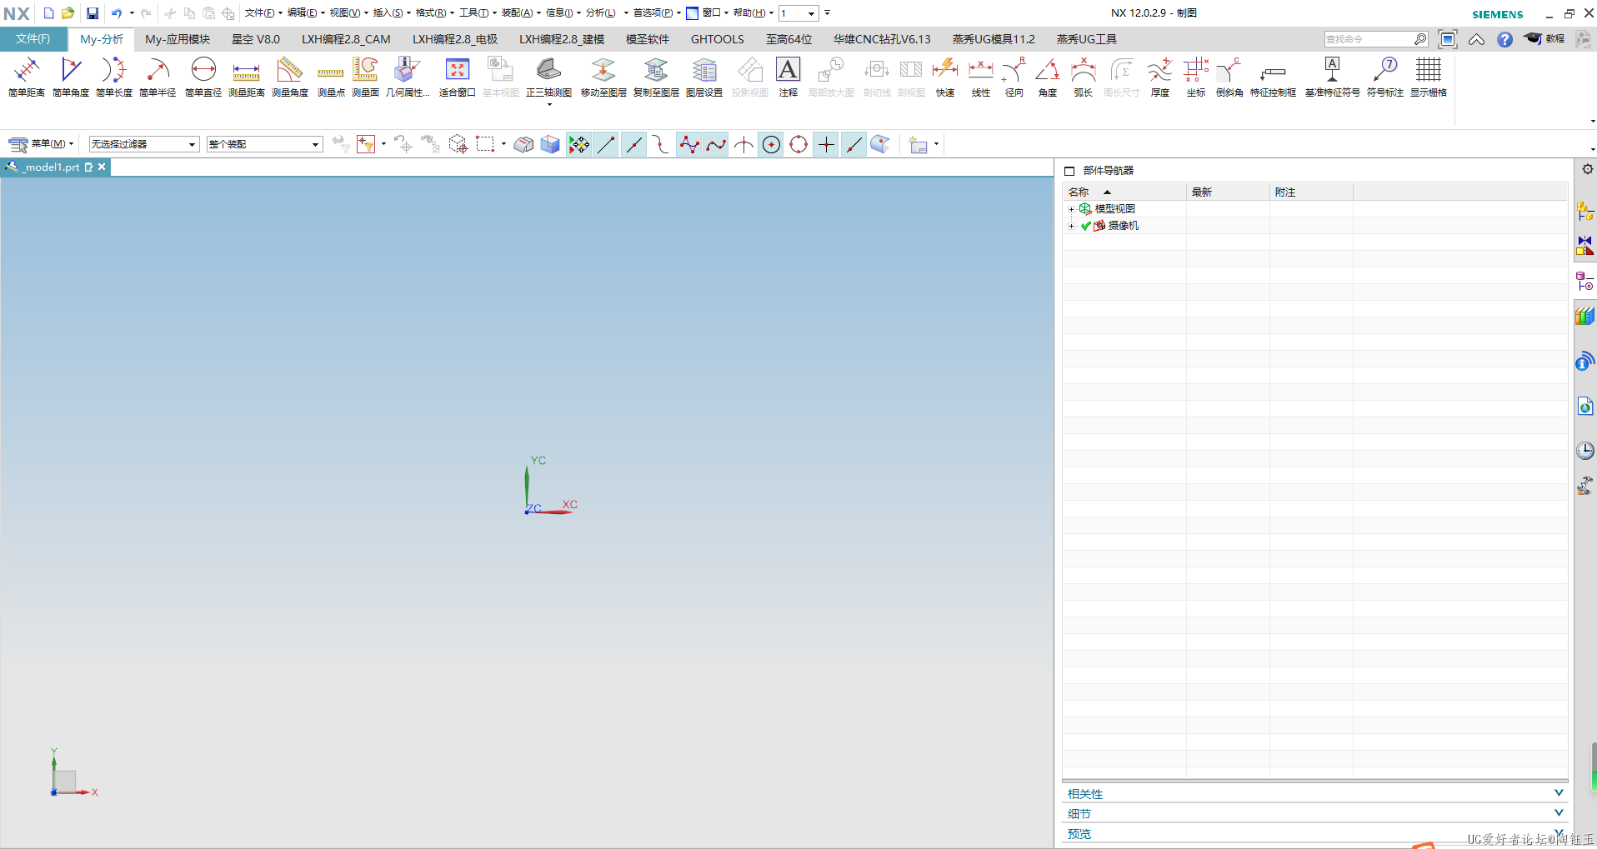
Task: Toggle full screen mode button
Action: pyautogui.click(x=1448, y=39)
